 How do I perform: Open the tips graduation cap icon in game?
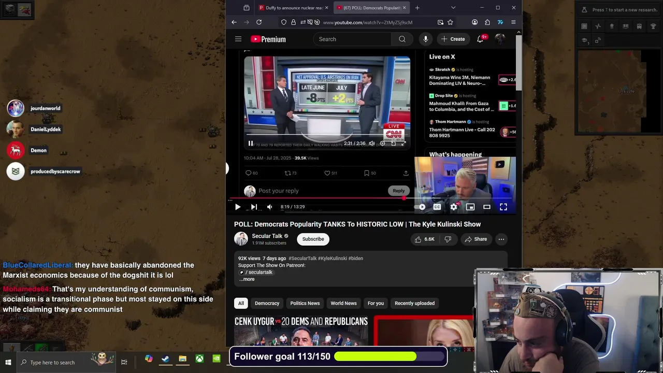585,40
